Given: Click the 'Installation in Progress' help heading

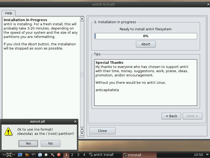Looking at the screenshot, I should coord(25,20).
